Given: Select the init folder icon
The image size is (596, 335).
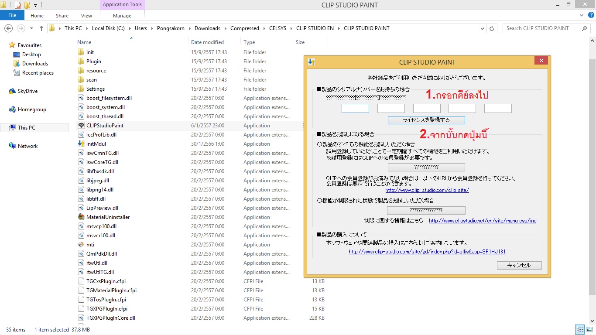Looking at the screenshot, I should (x=81, y=52).
